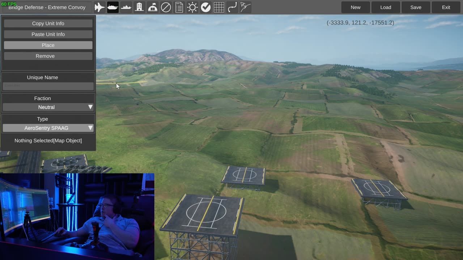Select the restricted zone circle-slash tool
Image resolution: width=463 pixels, height=260 pixels.
point(166,7)
